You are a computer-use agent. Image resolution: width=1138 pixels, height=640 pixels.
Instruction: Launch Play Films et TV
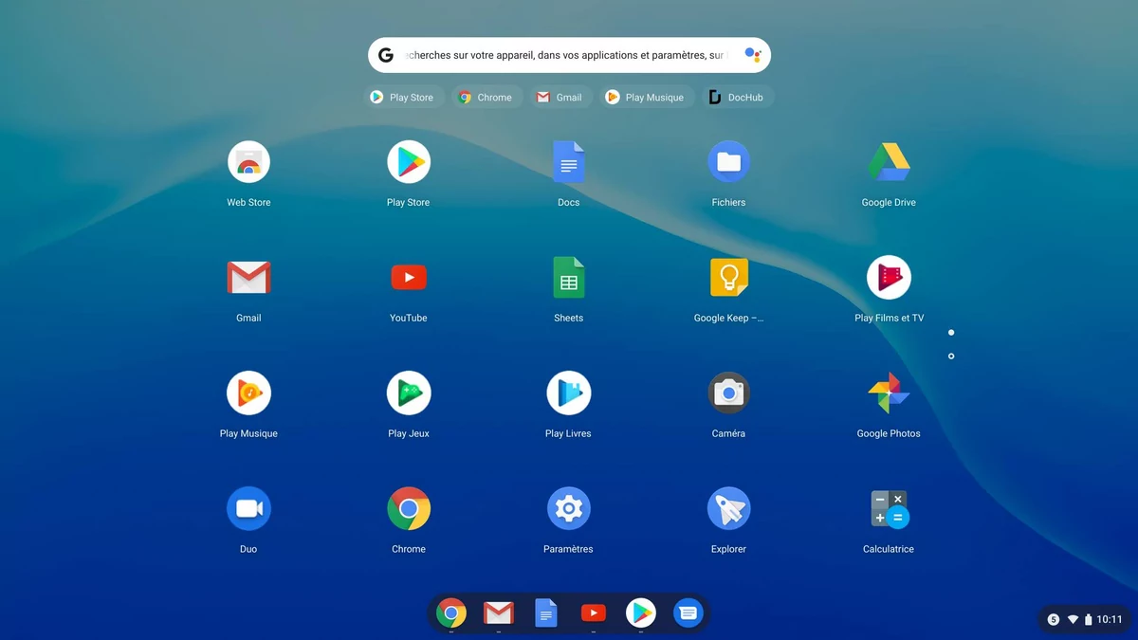(889, 278)
